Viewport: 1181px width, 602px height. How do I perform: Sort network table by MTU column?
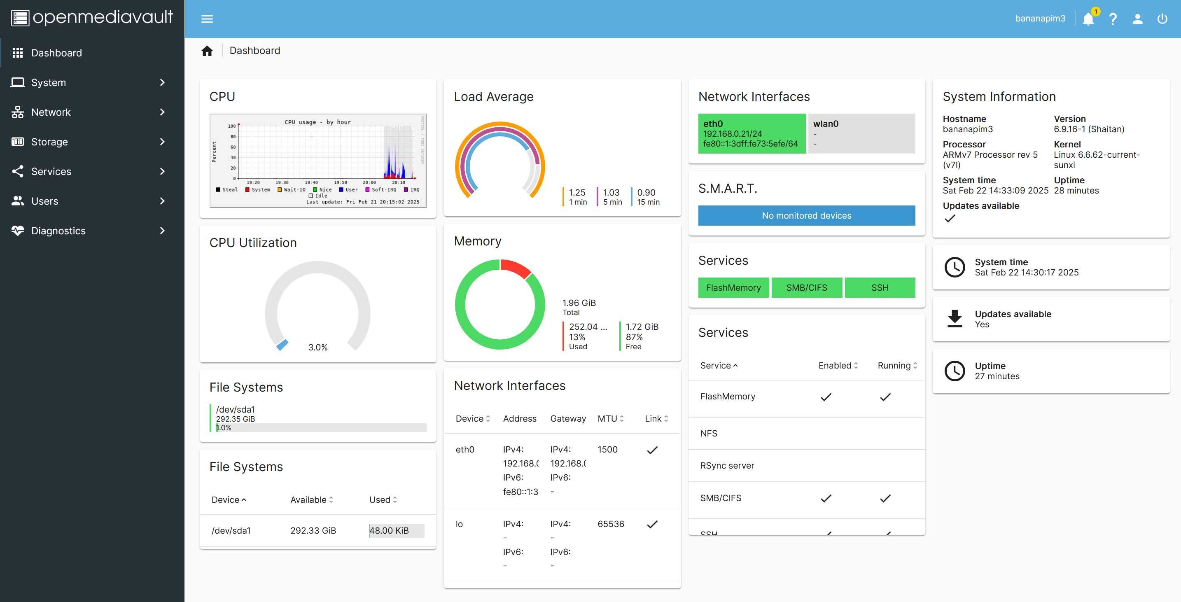point(611,419)
